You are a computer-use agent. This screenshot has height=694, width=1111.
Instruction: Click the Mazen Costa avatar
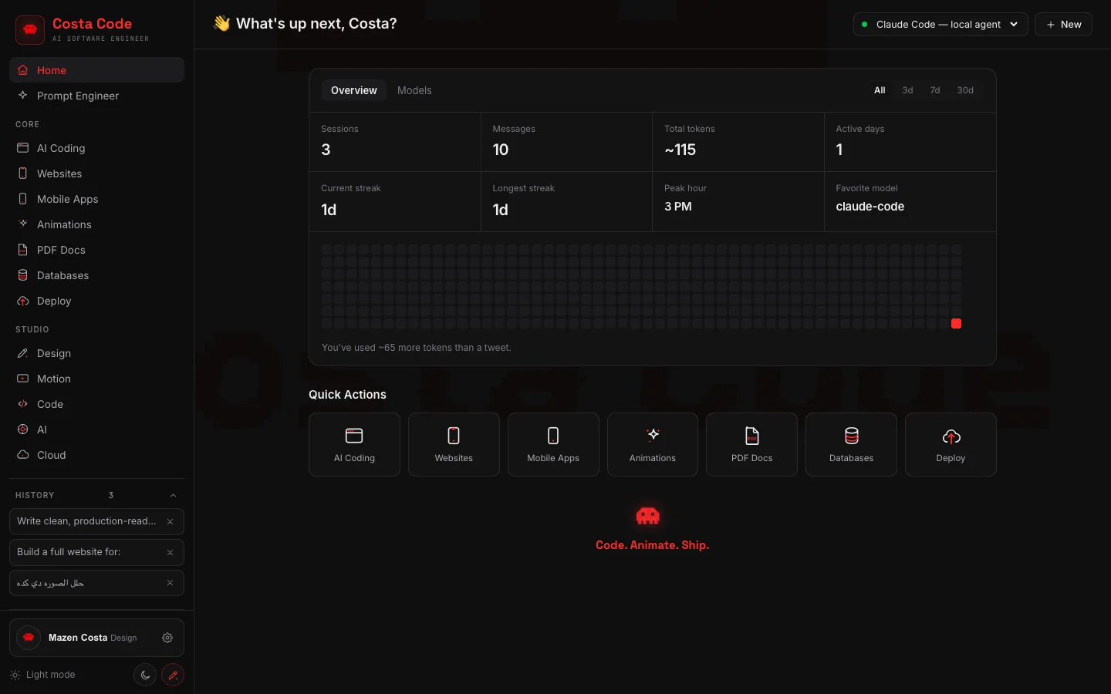[29, 638]
